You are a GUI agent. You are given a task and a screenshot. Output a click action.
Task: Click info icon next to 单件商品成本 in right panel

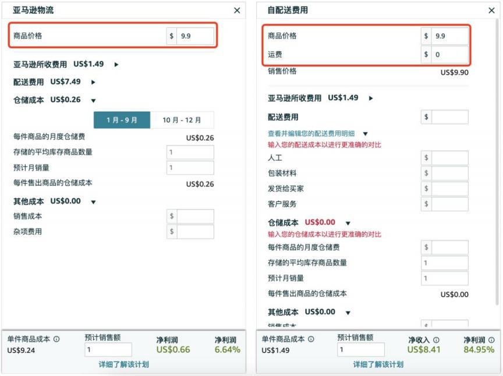pyautogui.click(x=311, y=339)
